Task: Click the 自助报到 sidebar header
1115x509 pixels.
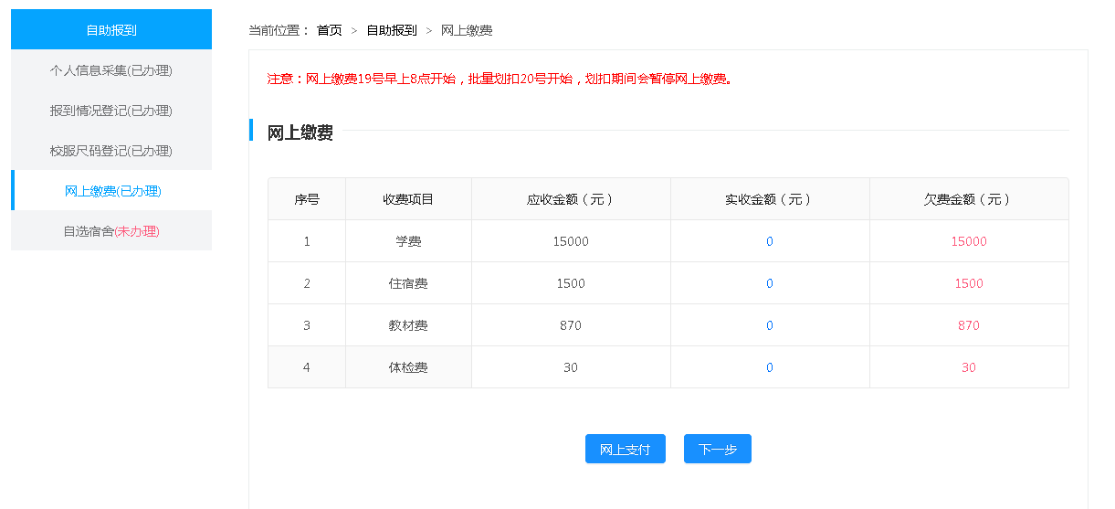Action: coord(111,30)
